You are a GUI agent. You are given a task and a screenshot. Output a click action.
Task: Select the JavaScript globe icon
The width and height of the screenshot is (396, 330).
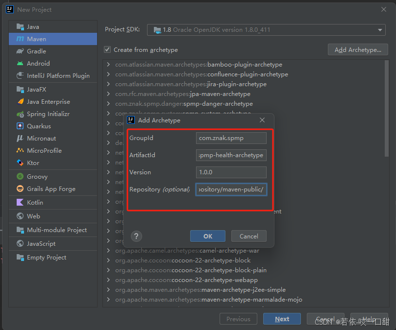[x=20, y=243]
